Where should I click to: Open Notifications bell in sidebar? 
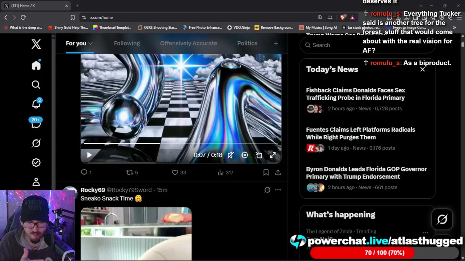click(36, 104)
